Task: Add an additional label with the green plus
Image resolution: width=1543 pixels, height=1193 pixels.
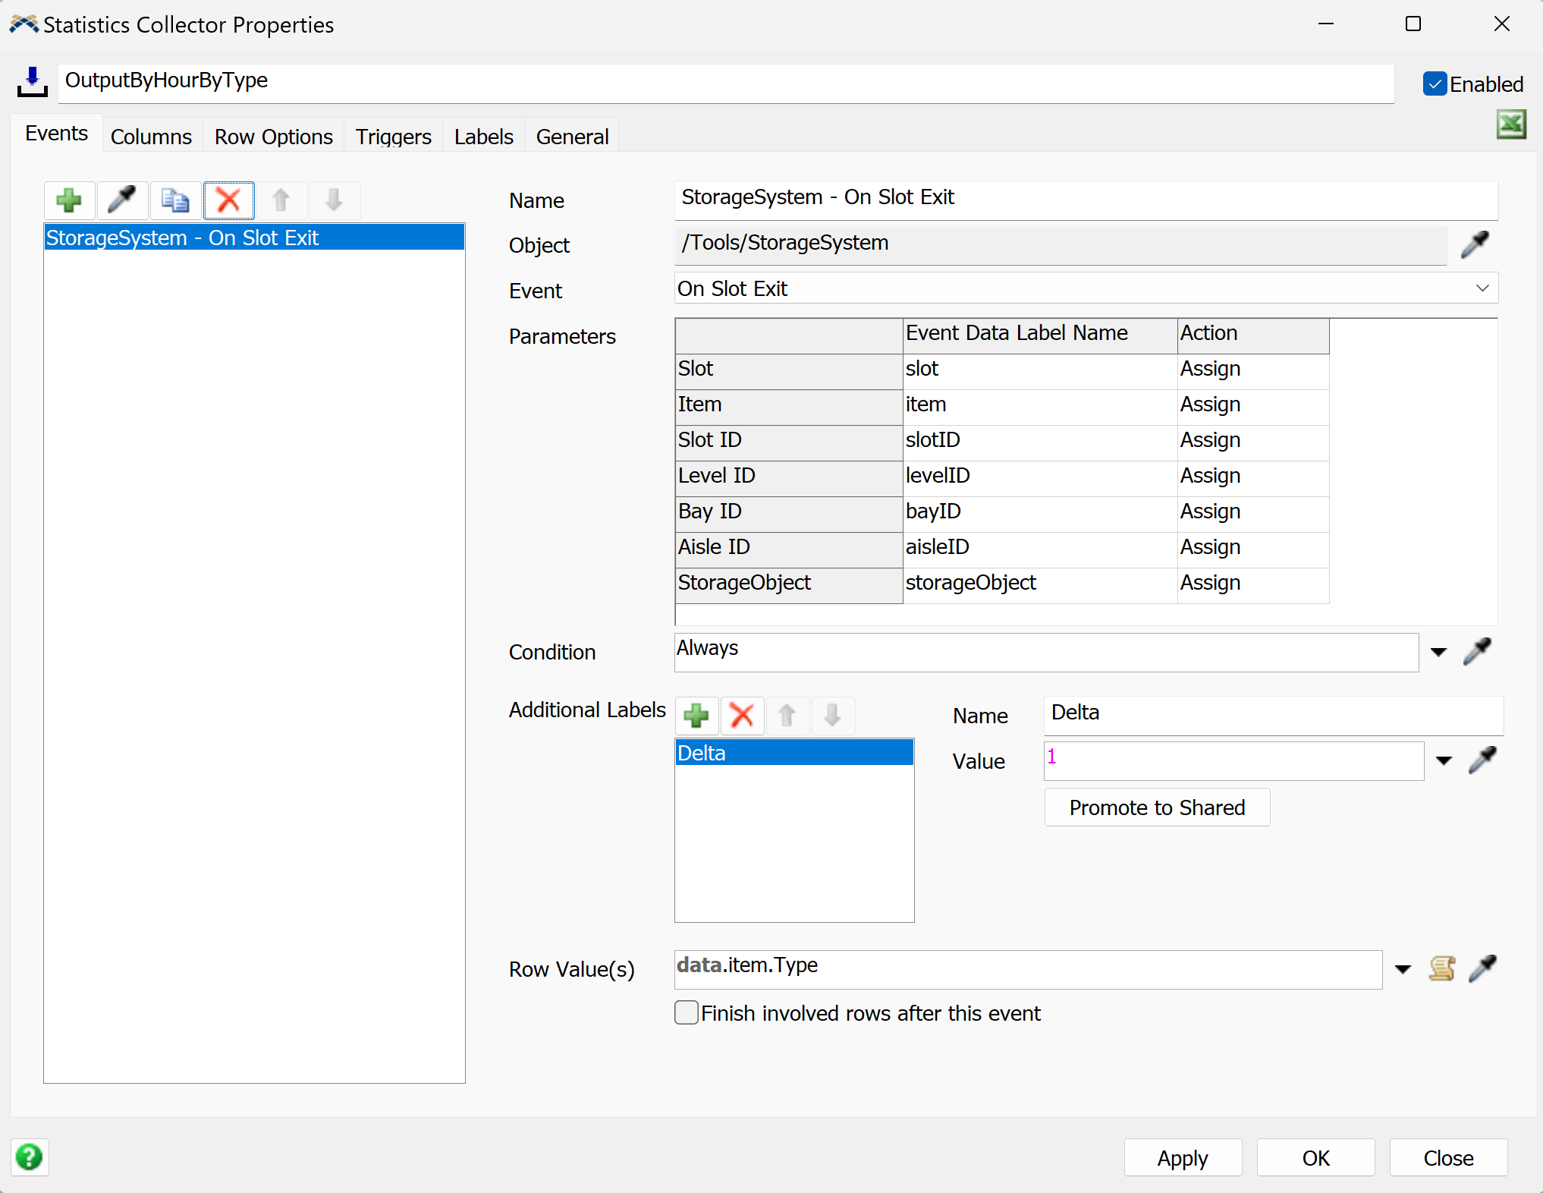Action: click(696, 715)
